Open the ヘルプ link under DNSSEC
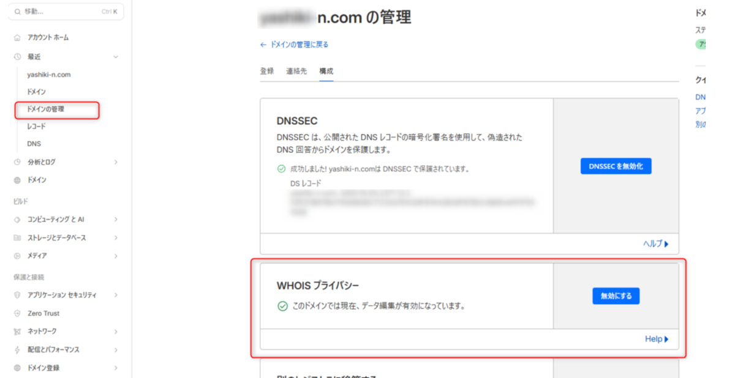735x378 pixels. pos(655,243)
